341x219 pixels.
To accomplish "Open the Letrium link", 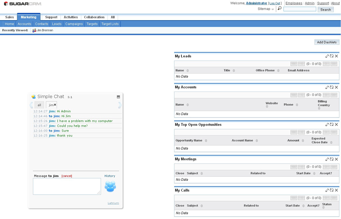I will [x=113, y=203].
